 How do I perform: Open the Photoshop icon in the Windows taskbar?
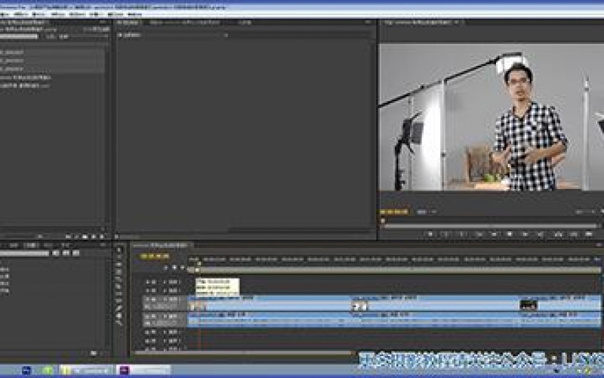click(28, 370)
